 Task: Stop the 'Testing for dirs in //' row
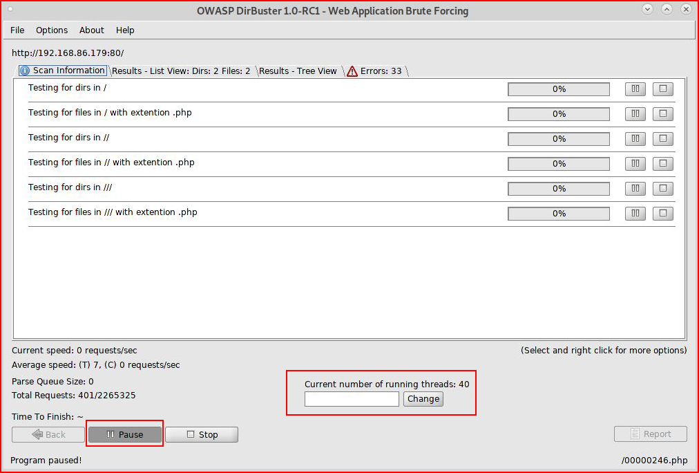tap(663, 139)
